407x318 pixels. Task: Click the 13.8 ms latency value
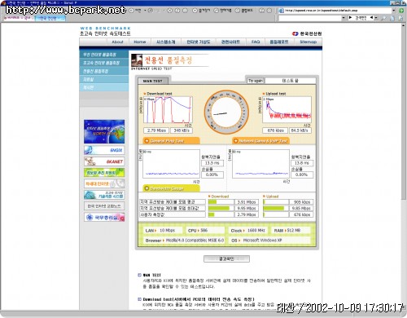(x=302, y=163)
